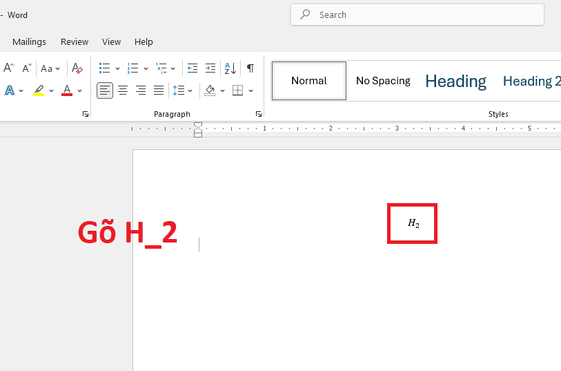Expand the bullet library dropdown
The image size is (561, 371).
pos(117,68)
